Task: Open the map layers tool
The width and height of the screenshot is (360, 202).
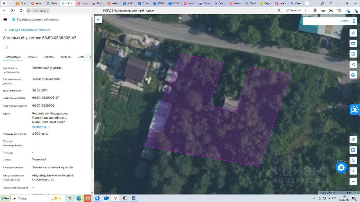Action: click(353, 33)
